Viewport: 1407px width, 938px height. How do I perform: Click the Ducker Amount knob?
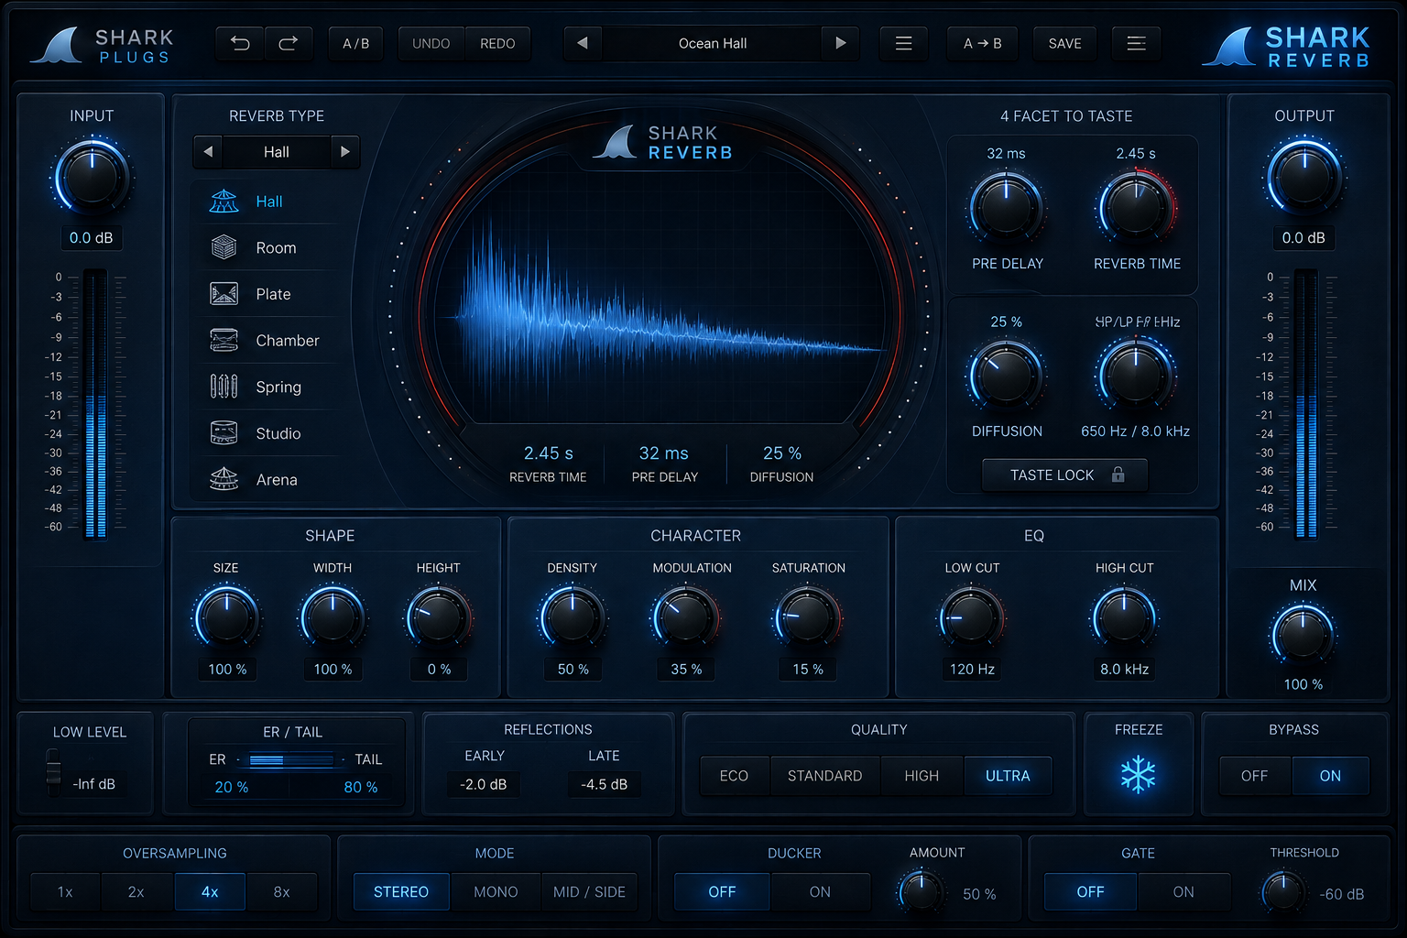(921, 892)
